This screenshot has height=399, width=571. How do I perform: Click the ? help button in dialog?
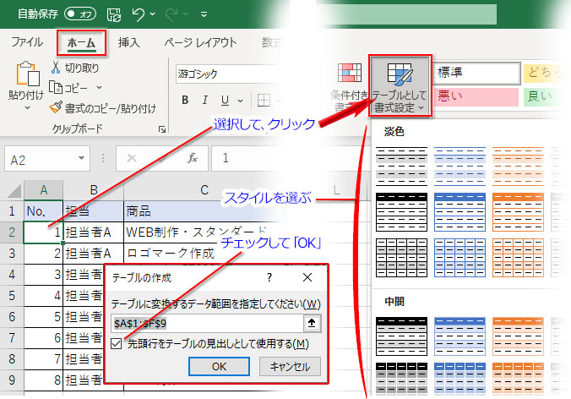(269, 278)
